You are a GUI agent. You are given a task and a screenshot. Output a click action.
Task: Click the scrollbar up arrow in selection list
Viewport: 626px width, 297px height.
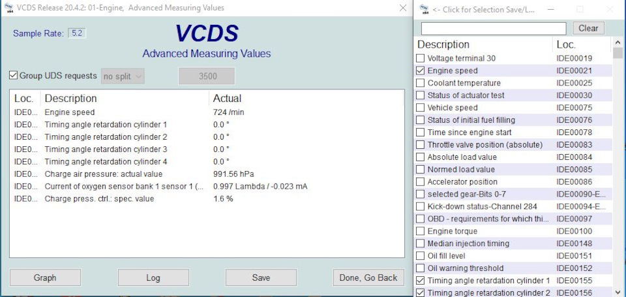click(618, 42)
